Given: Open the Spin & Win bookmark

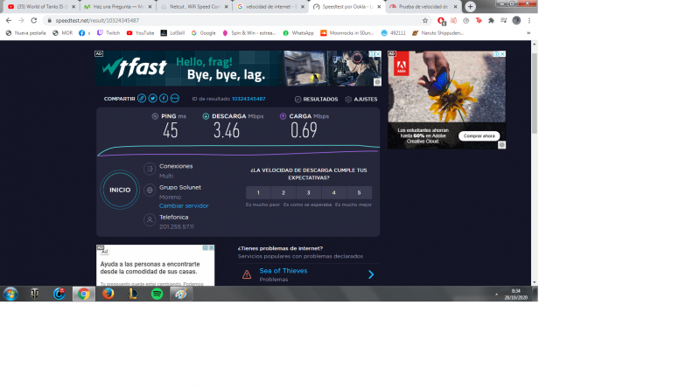Looking at the screenshot, I should (x=249, y=33).
